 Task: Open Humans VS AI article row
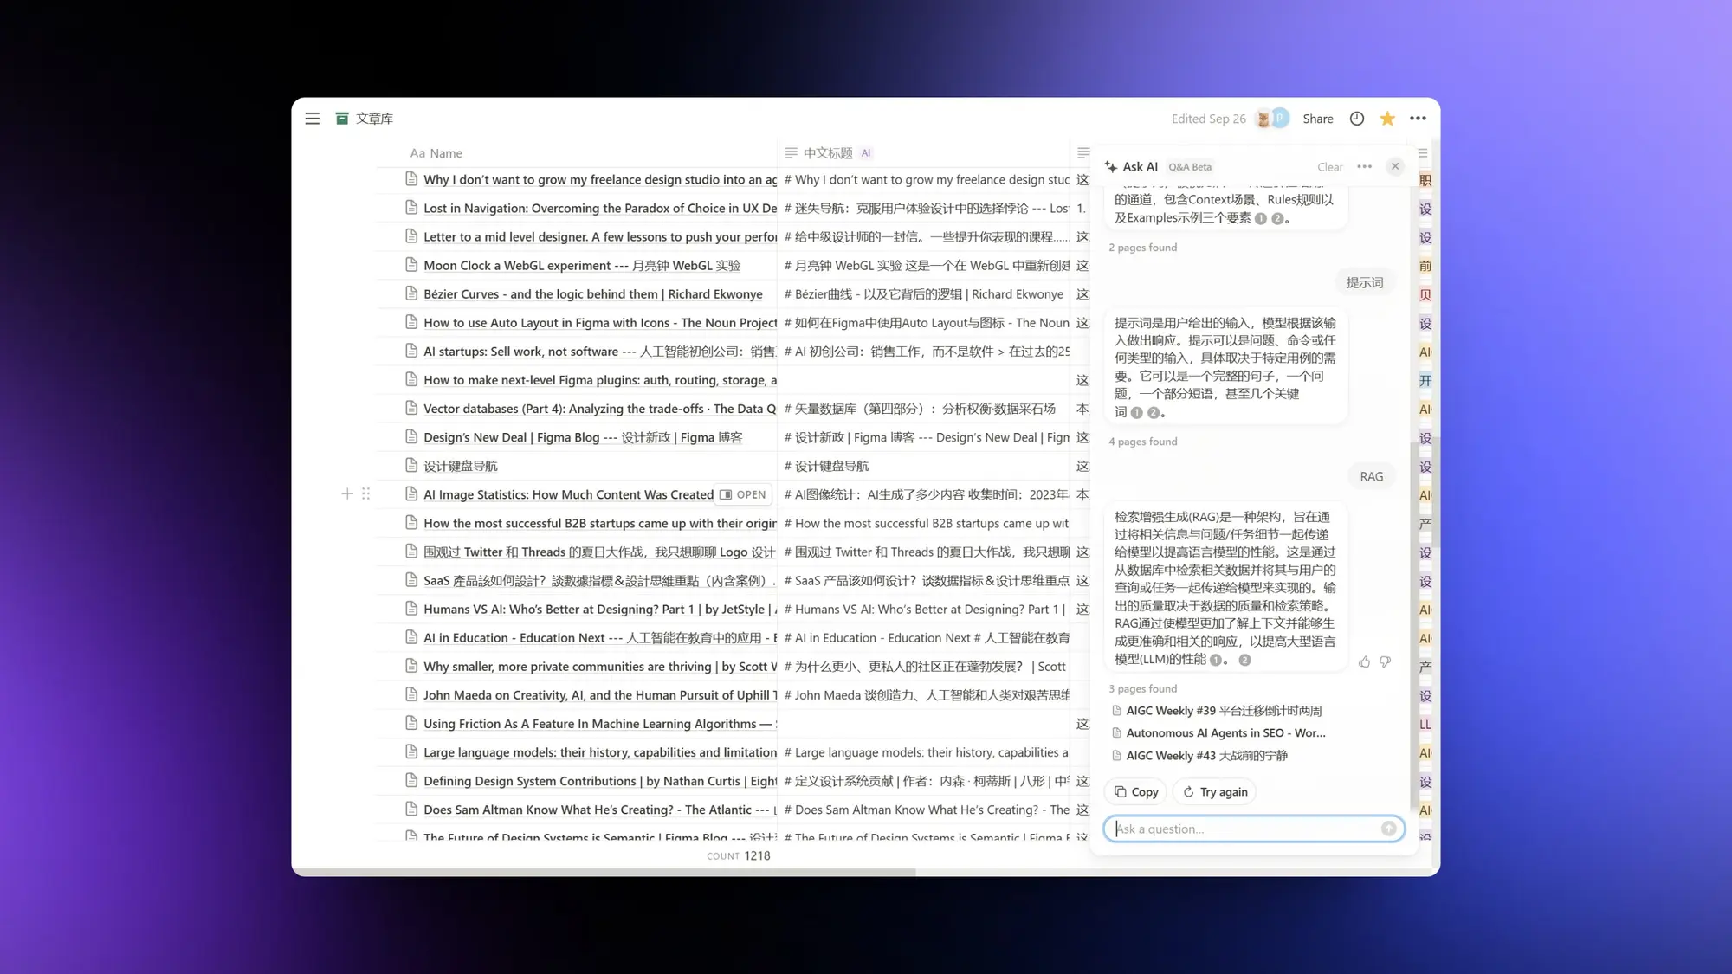(x=600, y=609)
